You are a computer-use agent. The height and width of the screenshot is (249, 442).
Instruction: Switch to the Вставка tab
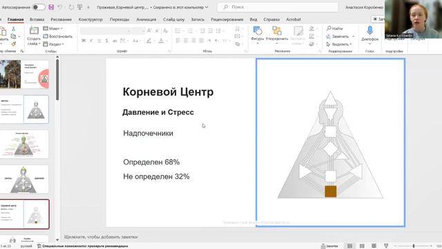tap(37, 19)
